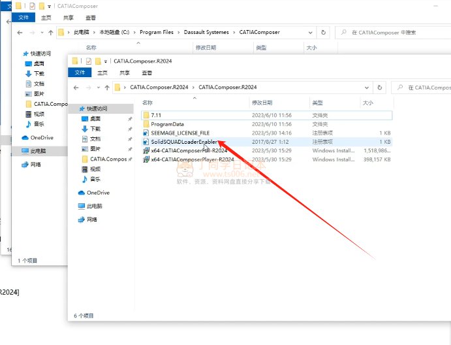Collapse the 快速访问 tree in front window
This screenshot has height=345, width=451.
pyautogui.click(x=73, y=108)
